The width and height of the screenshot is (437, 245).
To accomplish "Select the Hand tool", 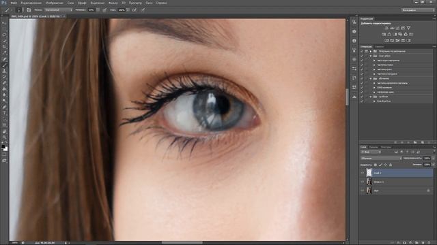I will coord(4,131).
